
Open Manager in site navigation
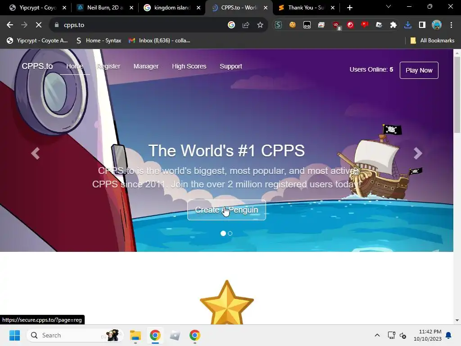[146, 67]
